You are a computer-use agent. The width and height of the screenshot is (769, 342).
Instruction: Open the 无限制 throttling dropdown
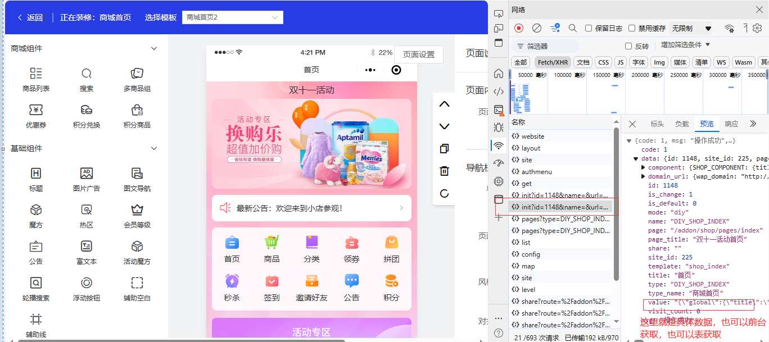pyautogui.click(x=691, y=28)
